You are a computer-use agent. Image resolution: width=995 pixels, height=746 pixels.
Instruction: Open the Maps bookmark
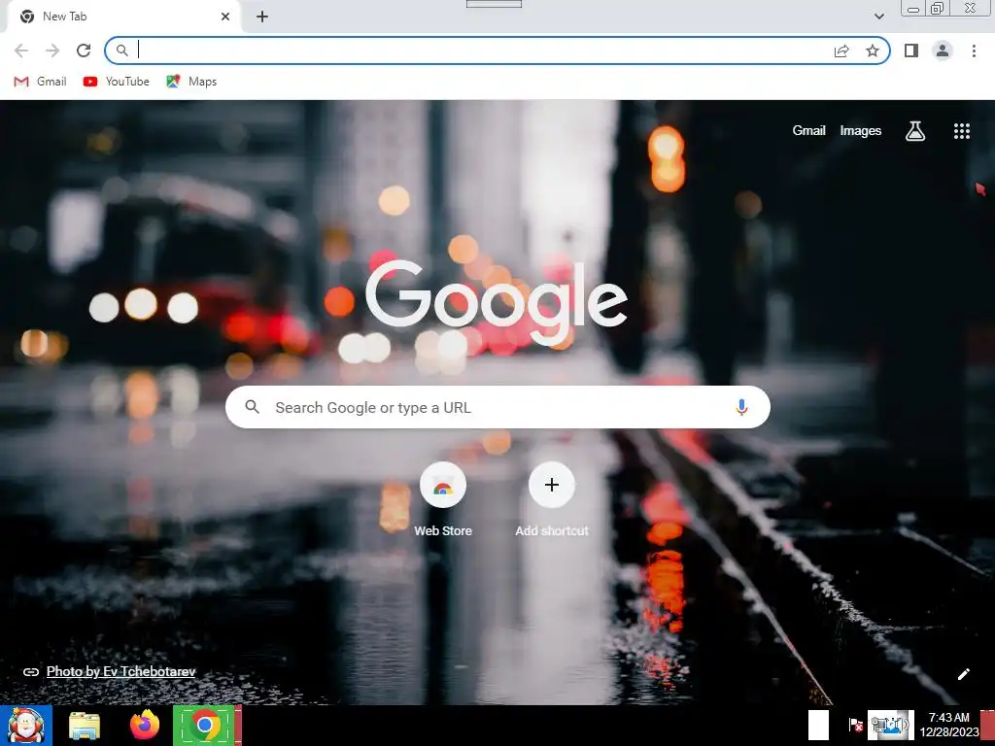point(191,82)
